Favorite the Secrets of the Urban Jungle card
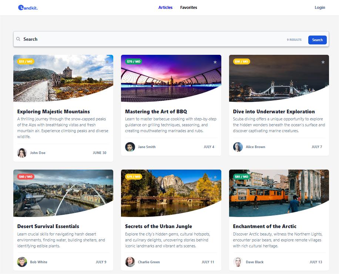The image size is (339, 274). coord(215,177)
